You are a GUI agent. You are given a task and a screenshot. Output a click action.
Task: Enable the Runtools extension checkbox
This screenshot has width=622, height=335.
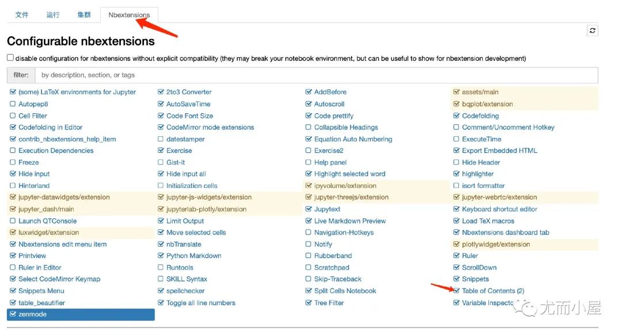[161, 267]
